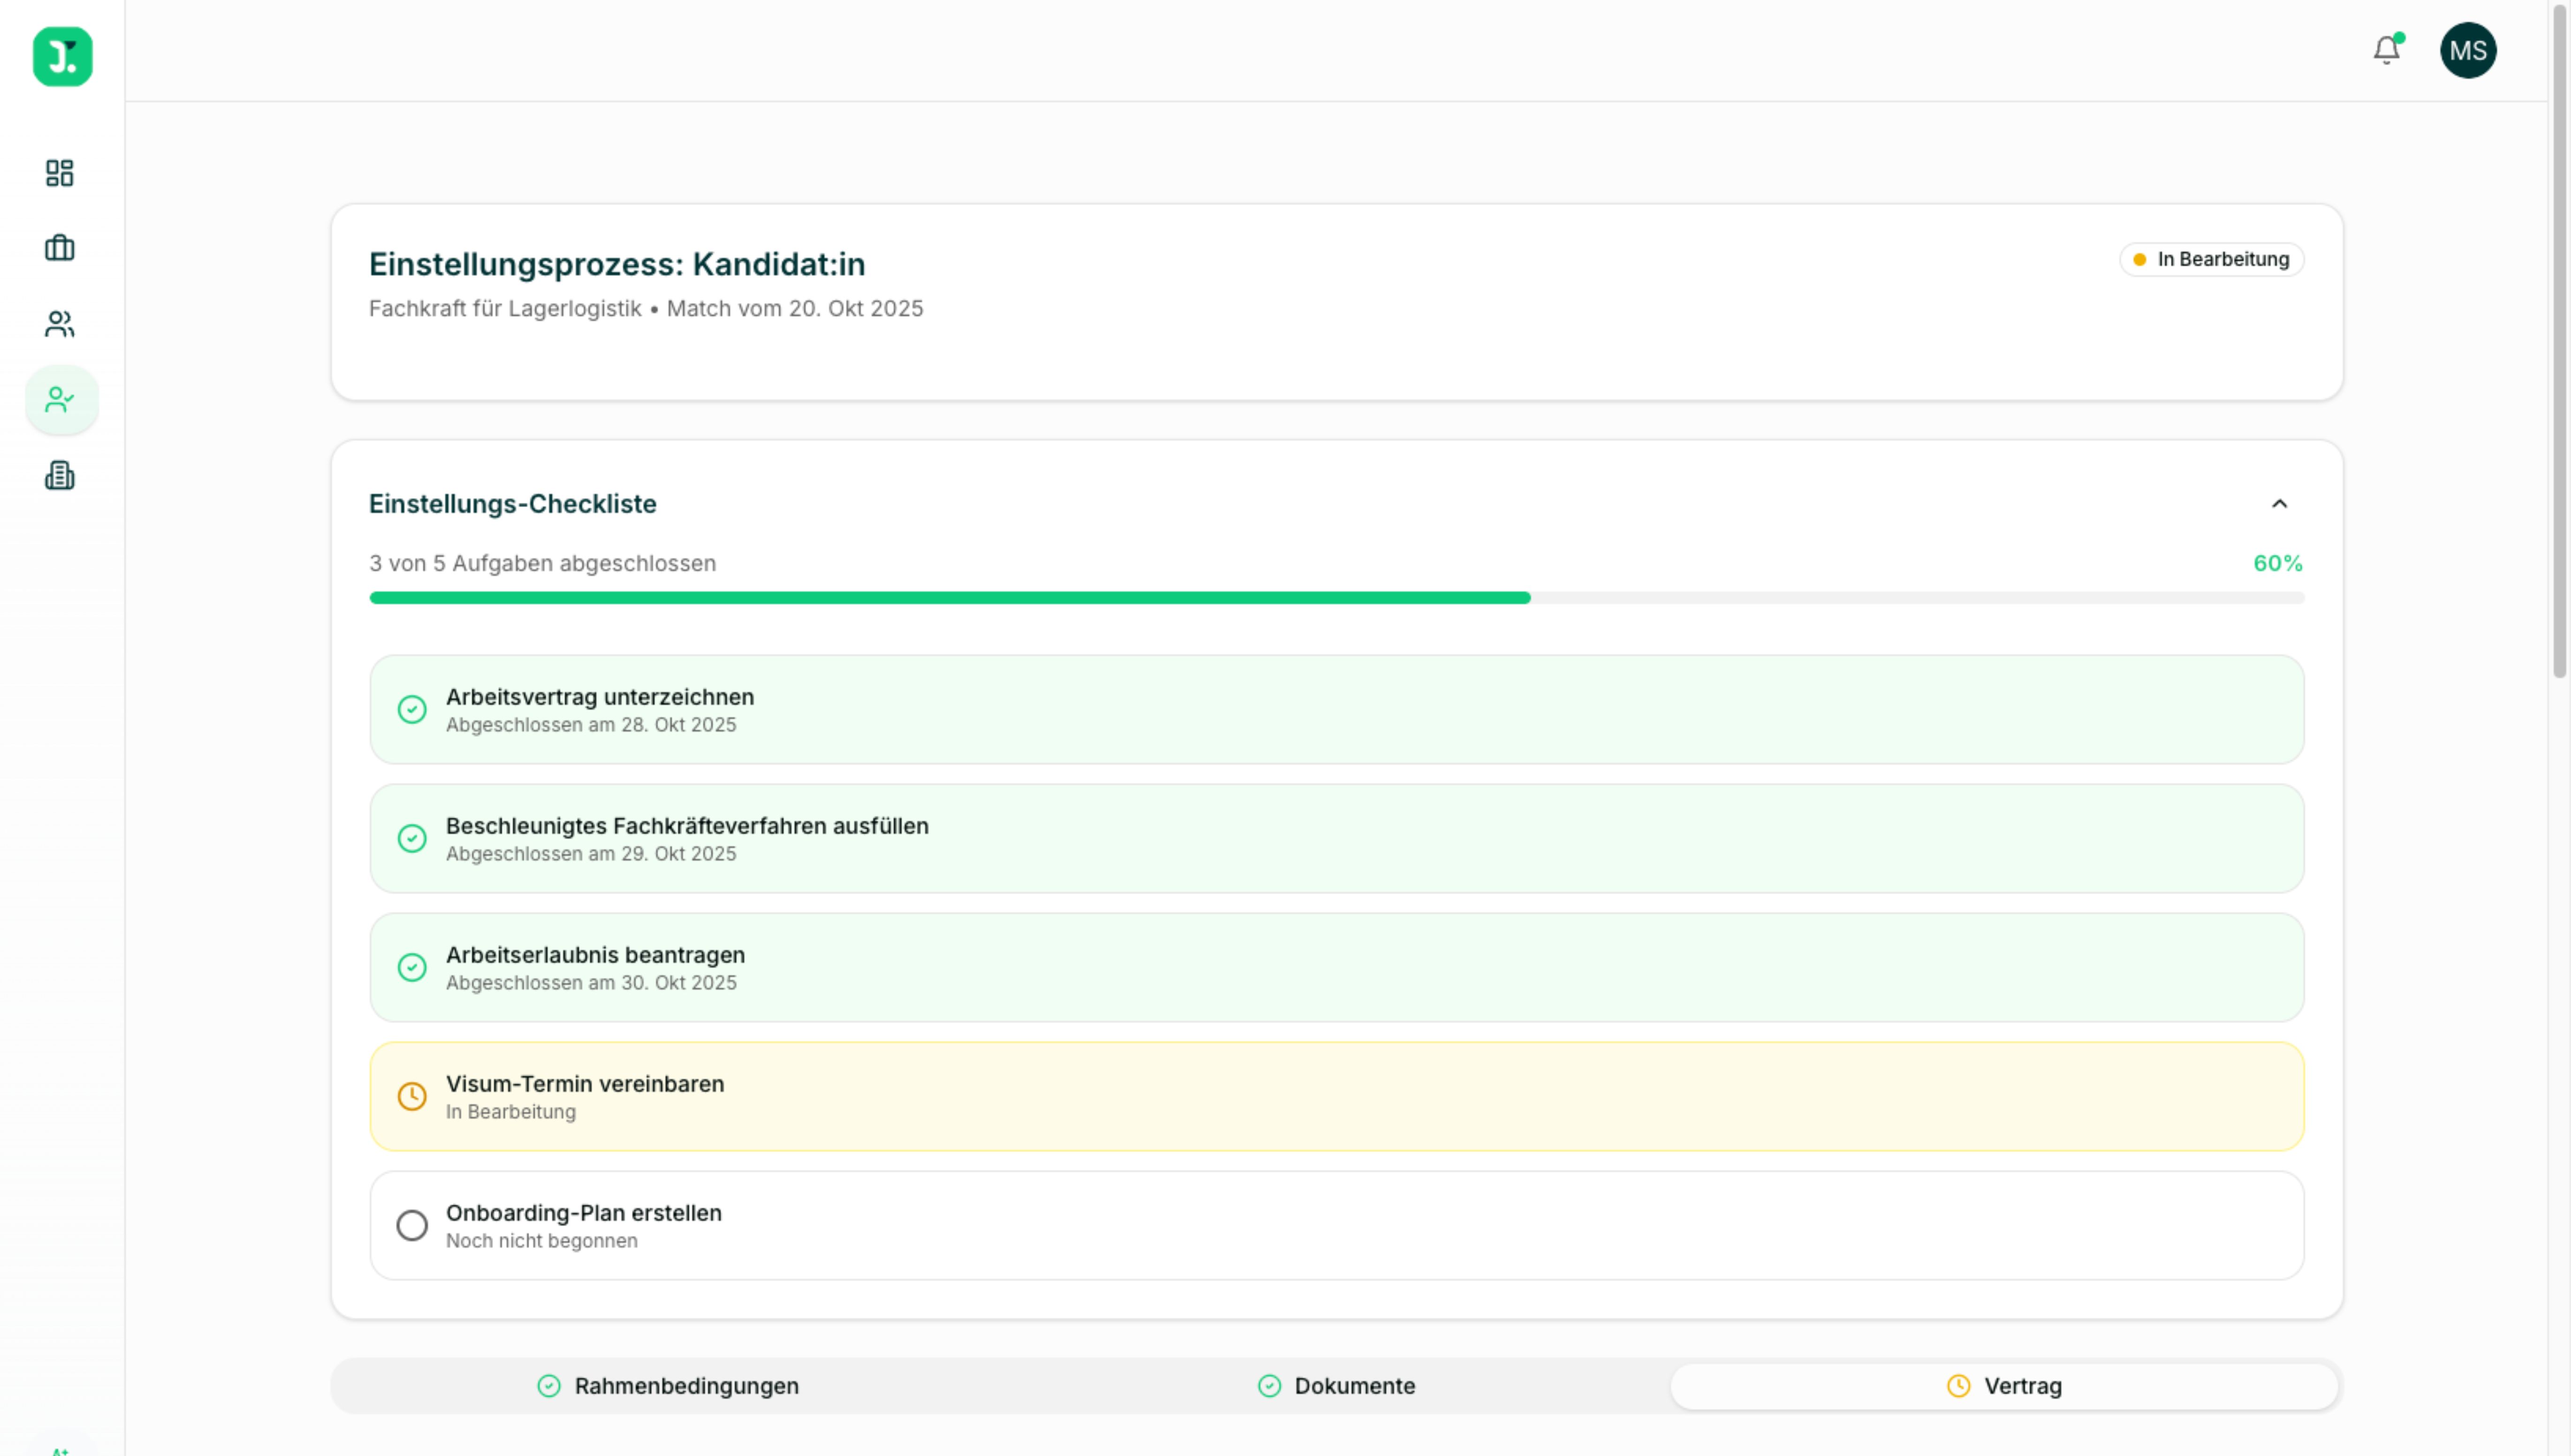The image size is (2571, 1456).
Task: Click the checklist progress bar
Action: 1336,598
